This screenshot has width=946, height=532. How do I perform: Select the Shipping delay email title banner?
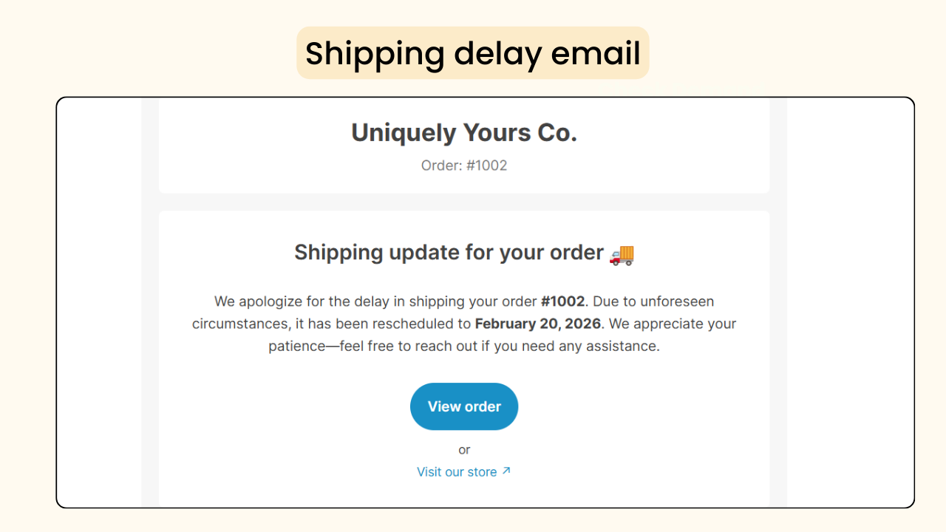[472, 52]
